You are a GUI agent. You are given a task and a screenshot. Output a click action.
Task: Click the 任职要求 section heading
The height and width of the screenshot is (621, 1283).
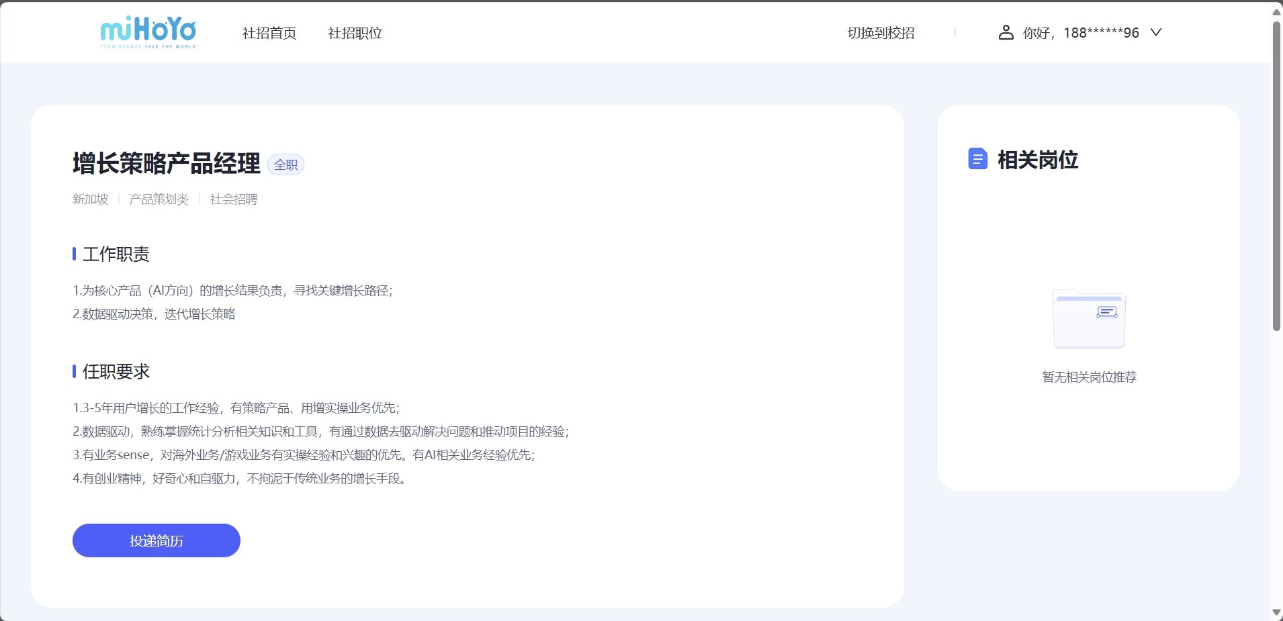[116, 371]
